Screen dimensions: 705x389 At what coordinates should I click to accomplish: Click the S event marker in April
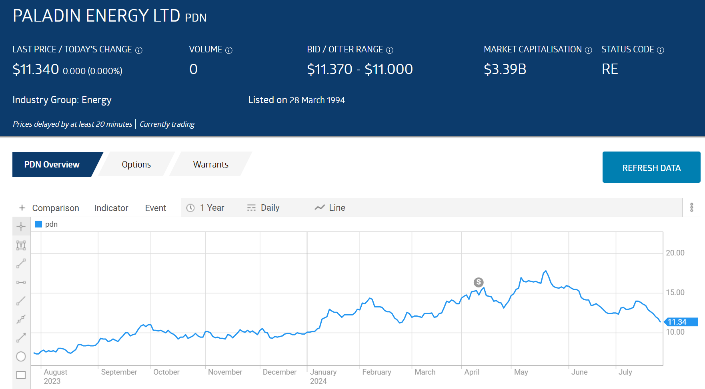(479, 282)
